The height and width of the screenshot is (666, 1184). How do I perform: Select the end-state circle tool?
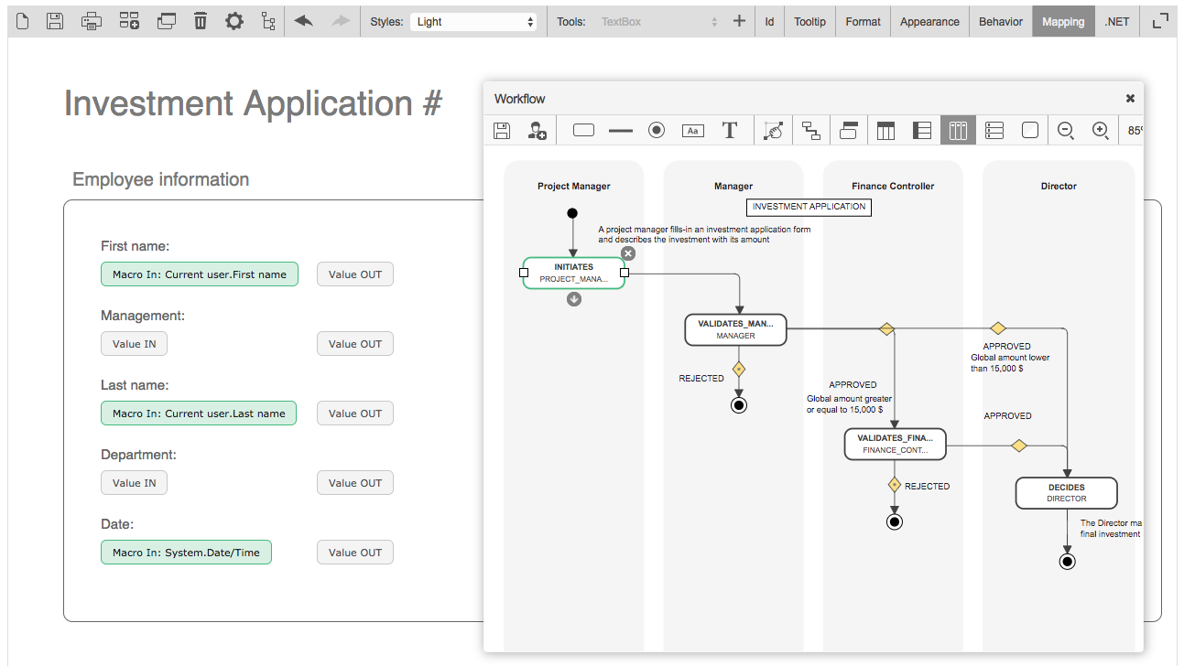click(x=657, y=131)
